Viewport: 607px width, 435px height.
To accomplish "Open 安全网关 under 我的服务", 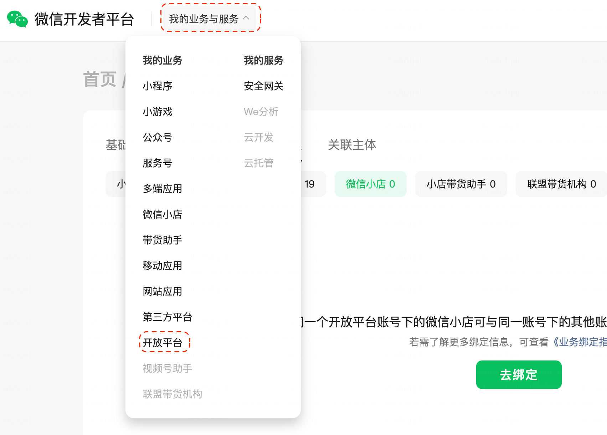I will (x=263, y=86).
